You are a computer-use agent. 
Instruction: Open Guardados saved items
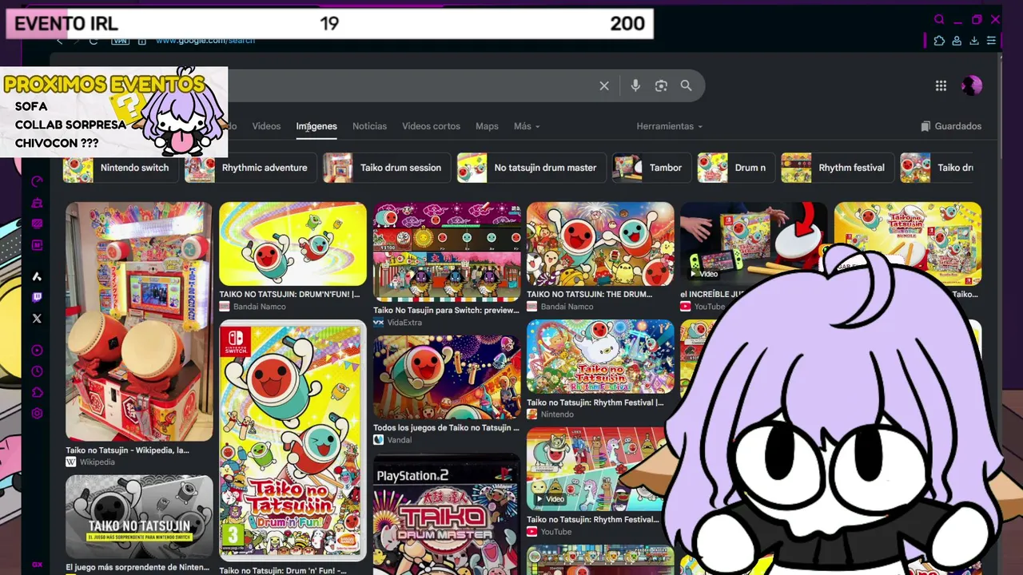pyautogui.click(x=951, y=126)
